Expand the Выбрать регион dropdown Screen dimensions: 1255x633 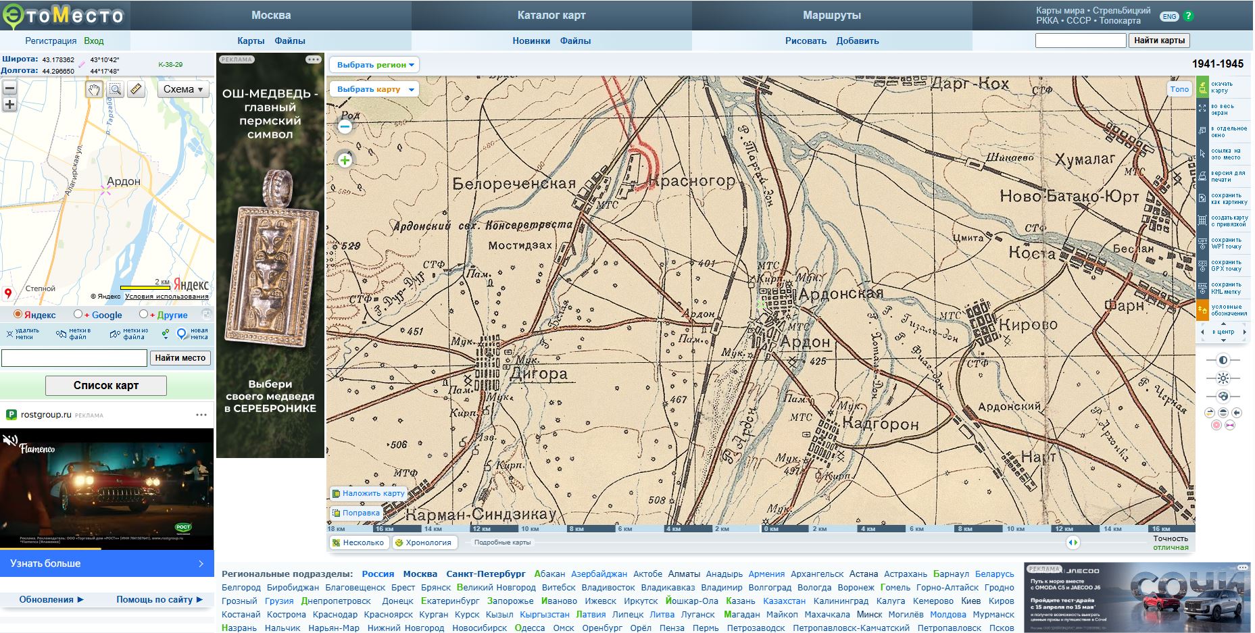tap(375, 65)
